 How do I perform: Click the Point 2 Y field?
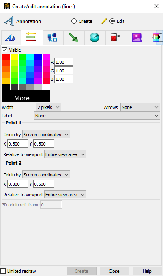(x=44, y=184)
